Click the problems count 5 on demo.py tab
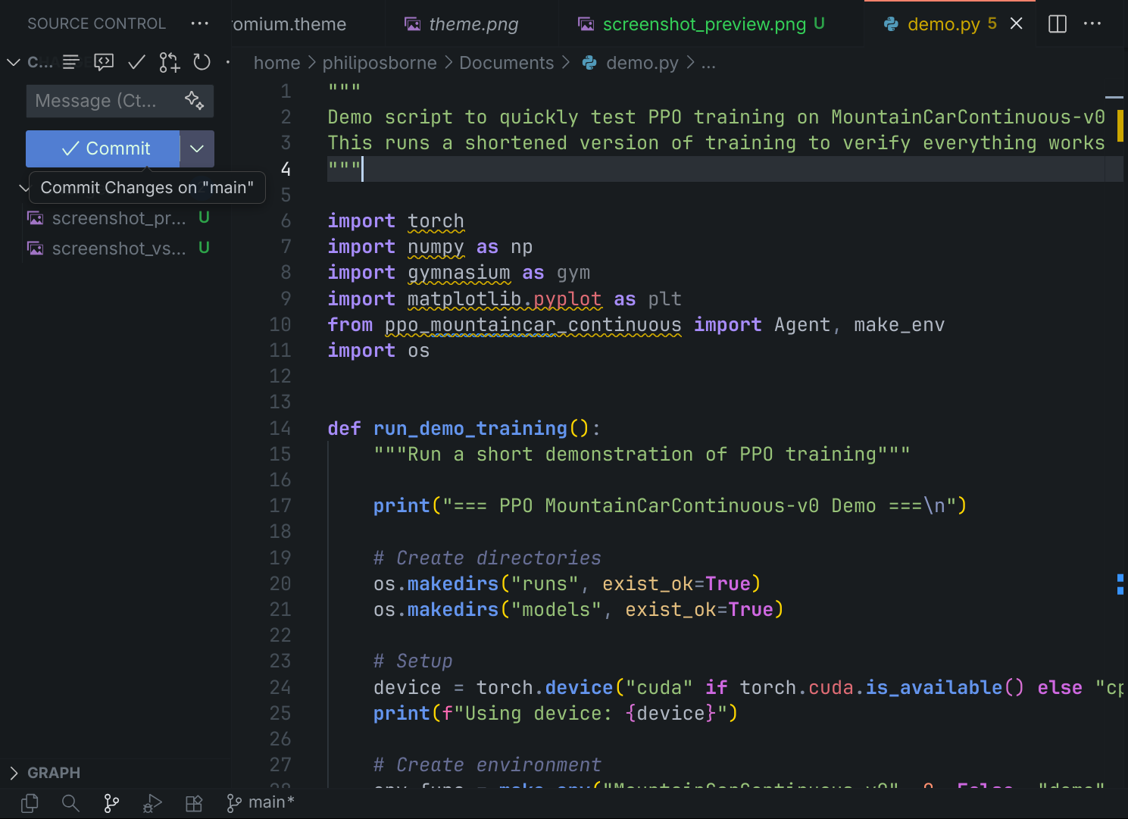Image resolution: width=1128 pixels, height=819 pixels. 992,23
